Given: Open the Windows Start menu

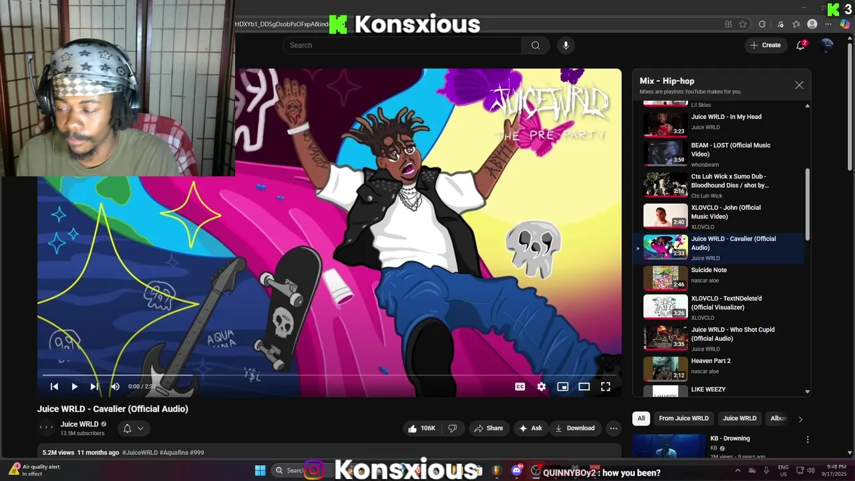Looking at the screenshot, I should (x=260, y=471).
